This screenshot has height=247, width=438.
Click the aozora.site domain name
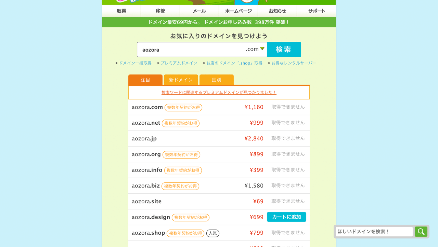146,202
